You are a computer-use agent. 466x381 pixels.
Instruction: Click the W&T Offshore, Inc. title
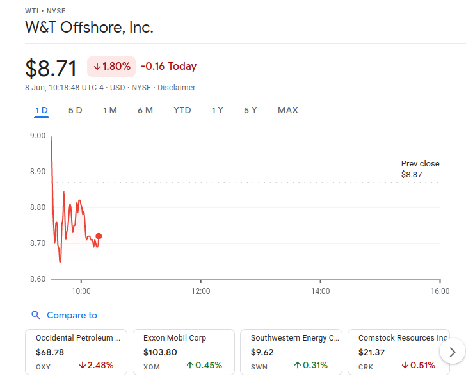click(90, 28)
